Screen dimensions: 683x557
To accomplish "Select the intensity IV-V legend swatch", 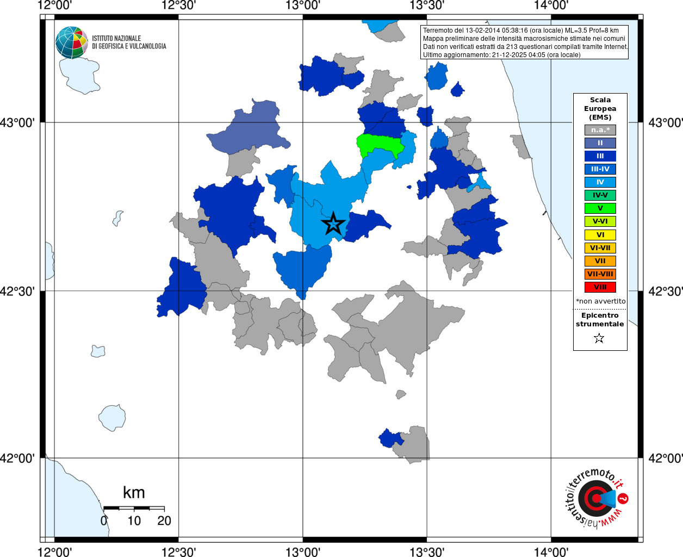I will [x=600, y=195].
